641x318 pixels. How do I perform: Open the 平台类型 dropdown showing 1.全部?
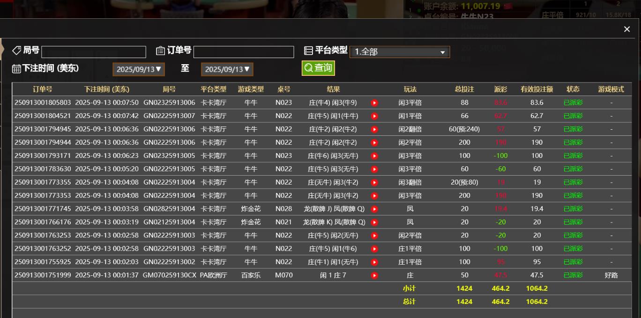[399, 52]
